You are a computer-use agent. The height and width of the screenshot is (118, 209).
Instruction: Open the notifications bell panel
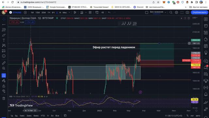tap(206, 94)
